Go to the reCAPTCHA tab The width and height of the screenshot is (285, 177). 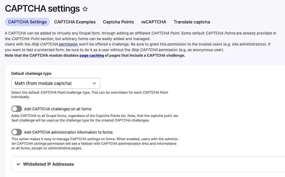154,22
